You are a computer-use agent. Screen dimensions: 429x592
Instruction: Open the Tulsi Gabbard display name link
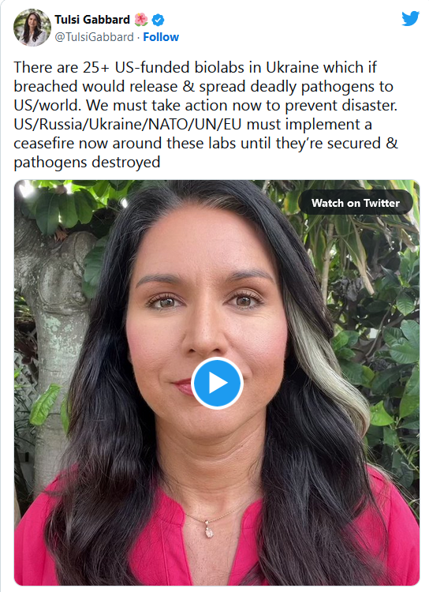(92, 19)
